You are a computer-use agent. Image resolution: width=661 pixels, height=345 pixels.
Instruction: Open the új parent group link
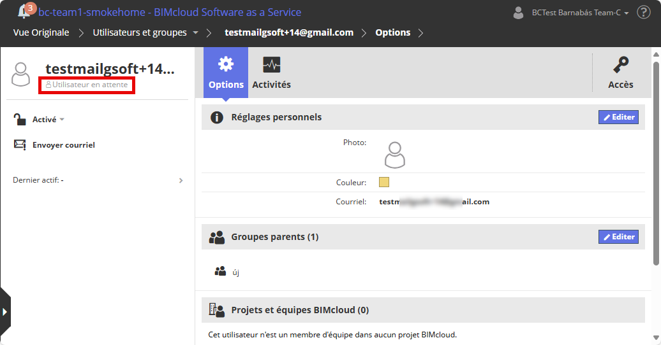pos(235,272)
